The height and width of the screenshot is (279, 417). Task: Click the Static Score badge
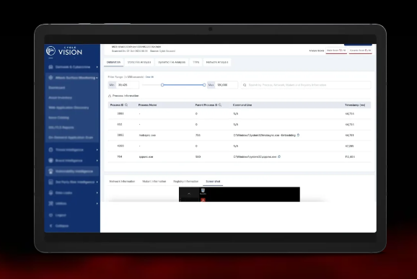click(x=336, y=50)
